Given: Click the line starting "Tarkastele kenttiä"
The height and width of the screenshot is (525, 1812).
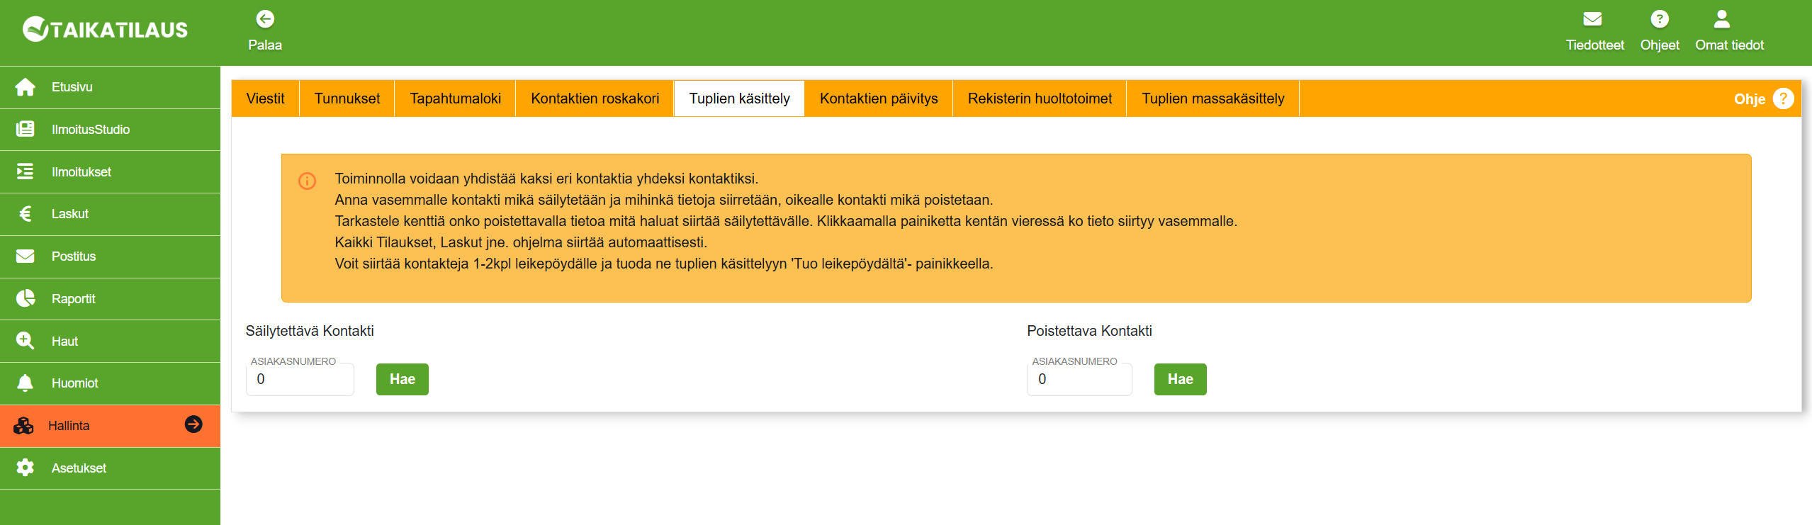Looking at the screenshot, I should pos(786,221).
